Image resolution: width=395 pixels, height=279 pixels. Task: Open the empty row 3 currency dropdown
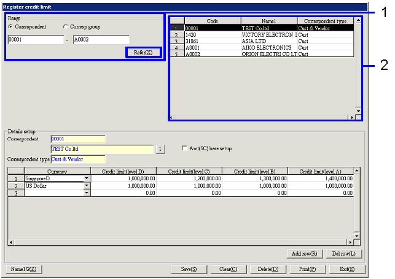86,193
